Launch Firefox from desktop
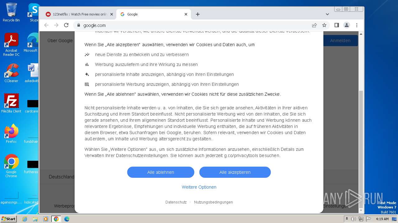The height and width of the screenshot is (223, 398). pyautogui.click(x=11, y=134)
